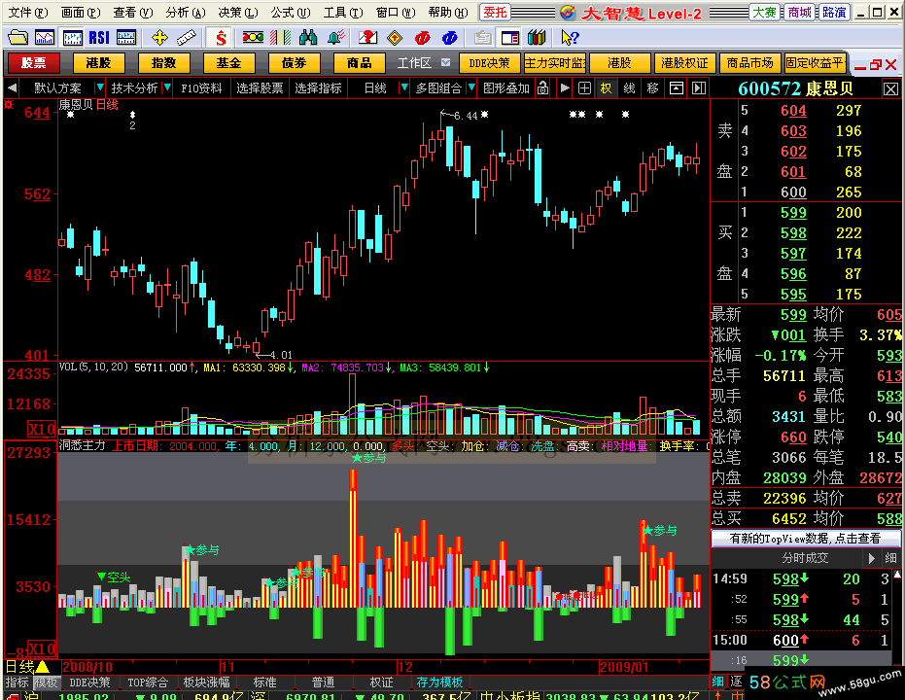905x700 pixels.
Task: Click the 选择股票 button
Action: tap(260, 88)
